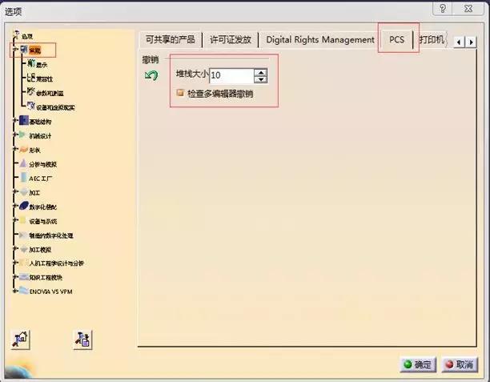This screenshot has height=382, width=490.
Task: Switch to the 可共享的产品 tab
Action: [x=171, y=40]
